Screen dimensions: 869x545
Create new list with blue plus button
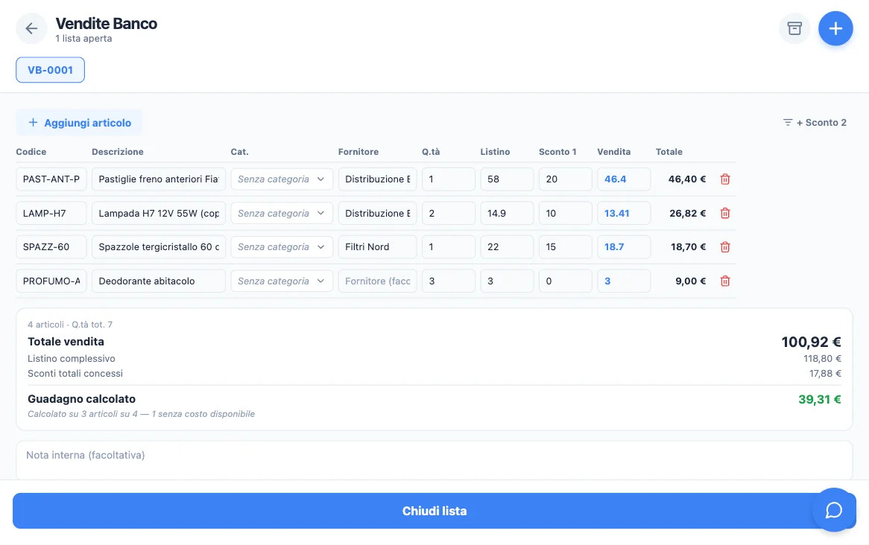click(x=835, y=28)
